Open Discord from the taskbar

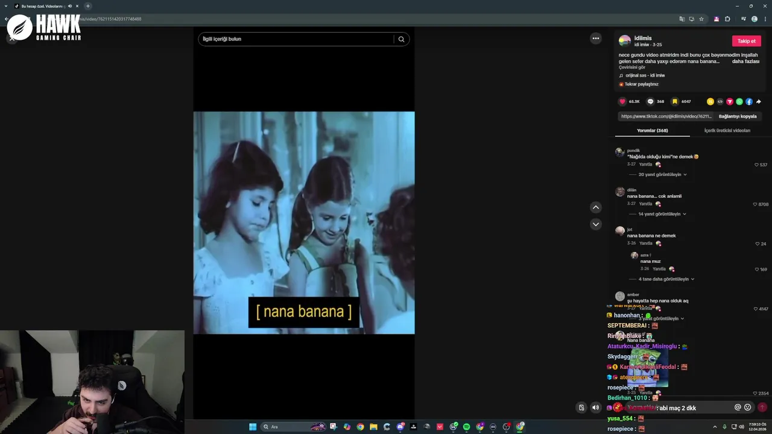pyautogui.click(x=400, y=427)
